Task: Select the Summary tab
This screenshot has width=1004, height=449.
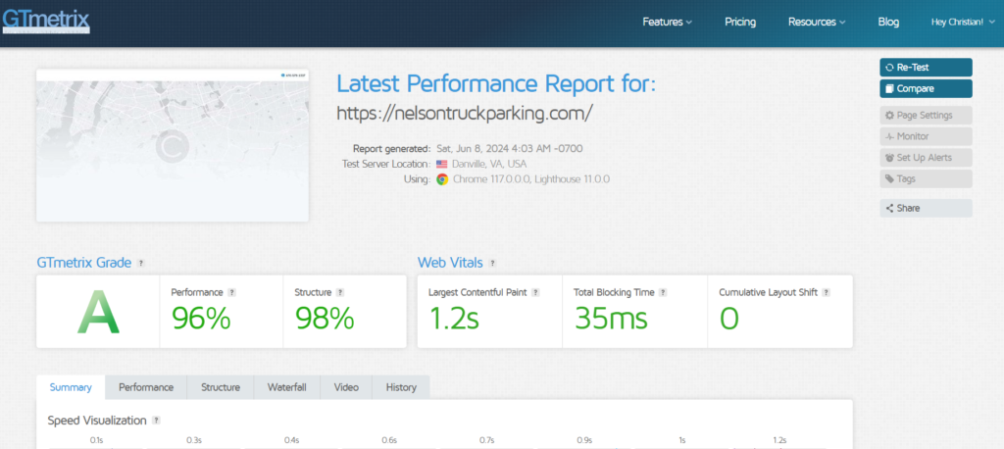Action: point(71,387)
